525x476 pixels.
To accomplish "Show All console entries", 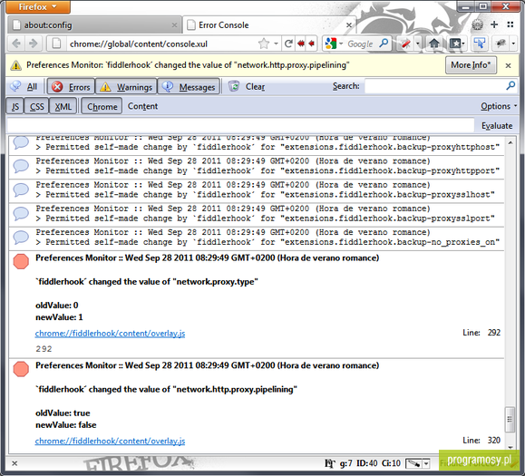I will tap(24, 87).
